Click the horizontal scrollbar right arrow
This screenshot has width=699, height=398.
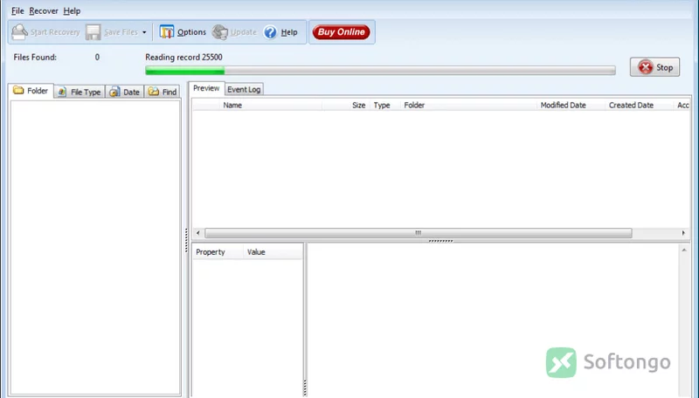coord(683,233)
